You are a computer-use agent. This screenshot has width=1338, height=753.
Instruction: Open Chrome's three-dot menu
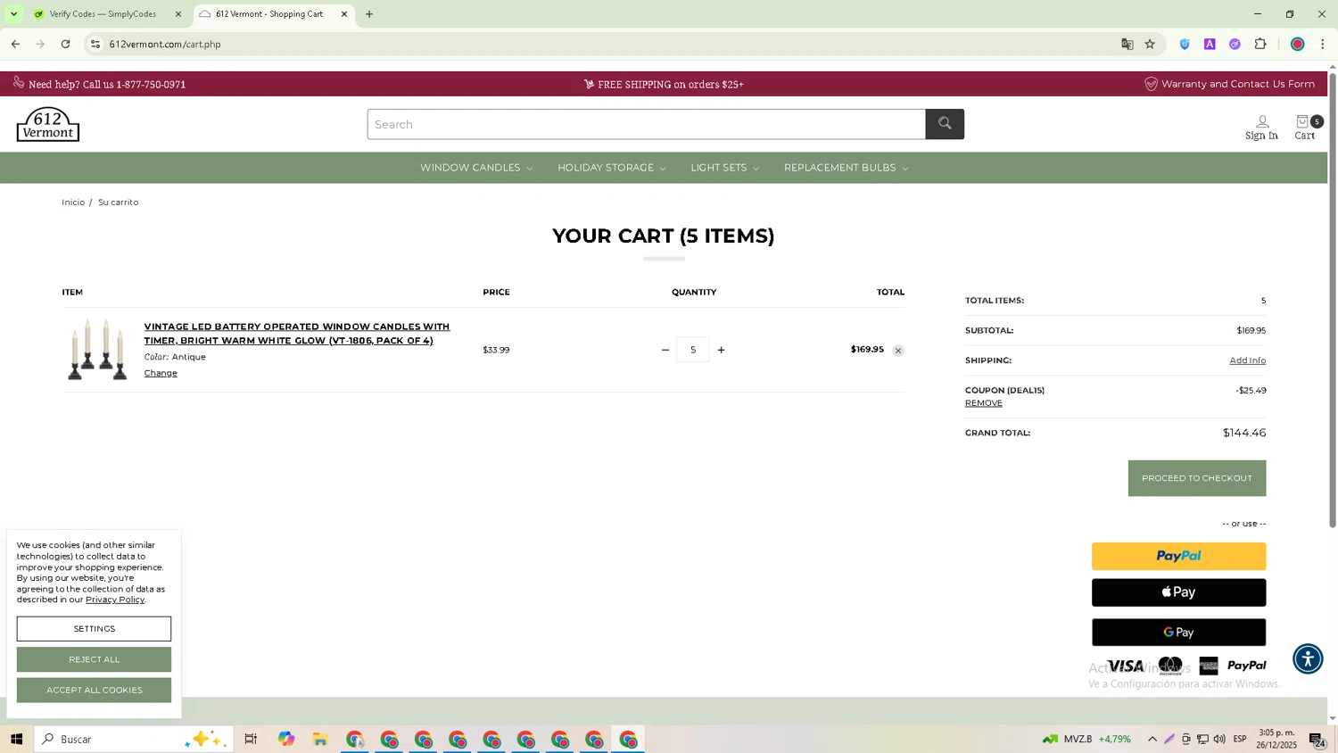[x=1322, y=44]
